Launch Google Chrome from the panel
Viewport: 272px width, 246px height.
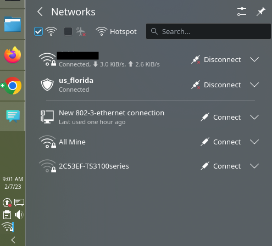(13, 86)
